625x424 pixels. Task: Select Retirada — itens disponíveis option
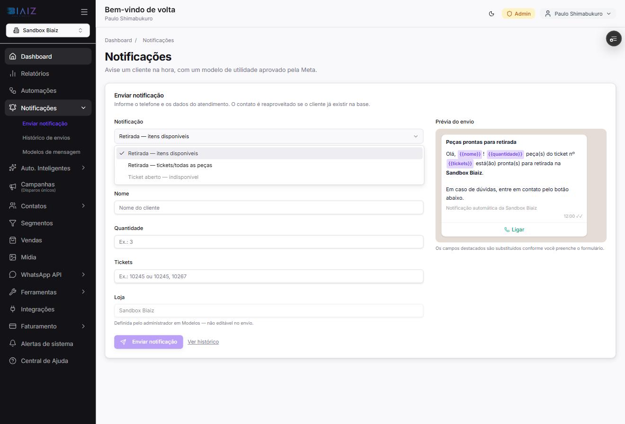point(269,153)
